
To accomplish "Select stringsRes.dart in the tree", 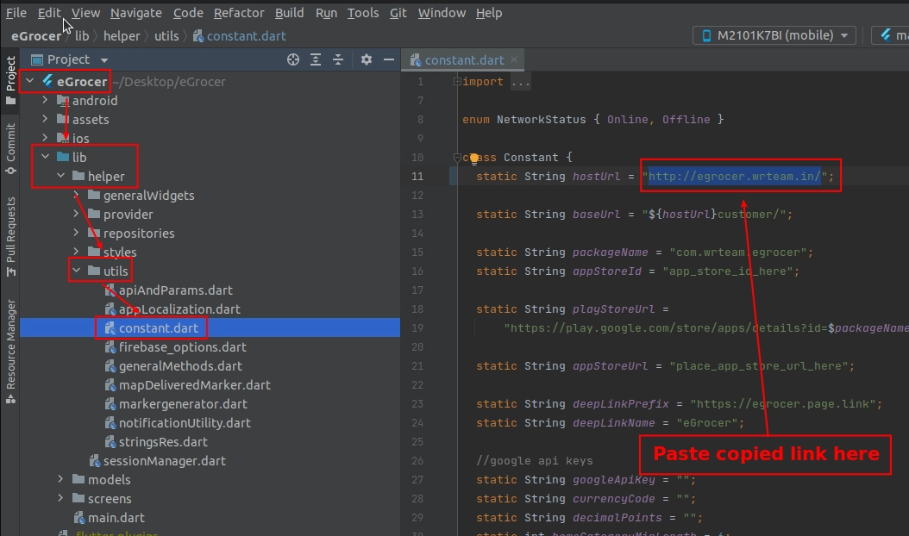I will 163,441.
